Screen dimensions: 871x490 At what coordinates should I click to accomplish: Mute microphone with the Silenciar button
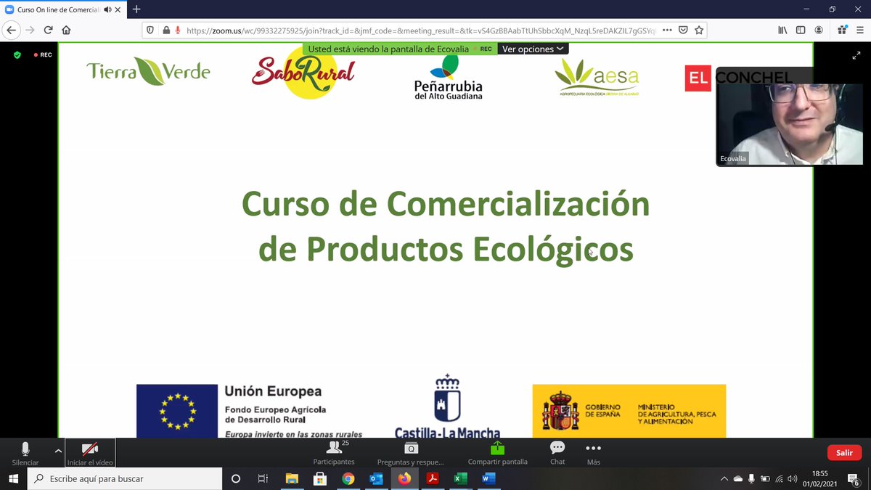[25, 454]
